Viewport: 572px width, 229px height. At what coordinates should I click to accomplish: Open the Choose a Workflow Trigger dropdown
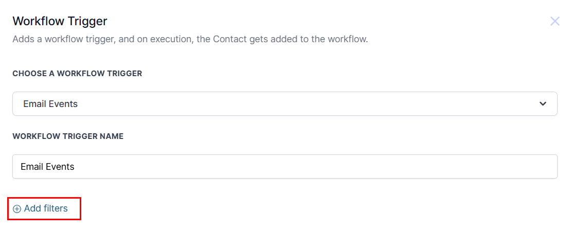click(x=284, y=104)
